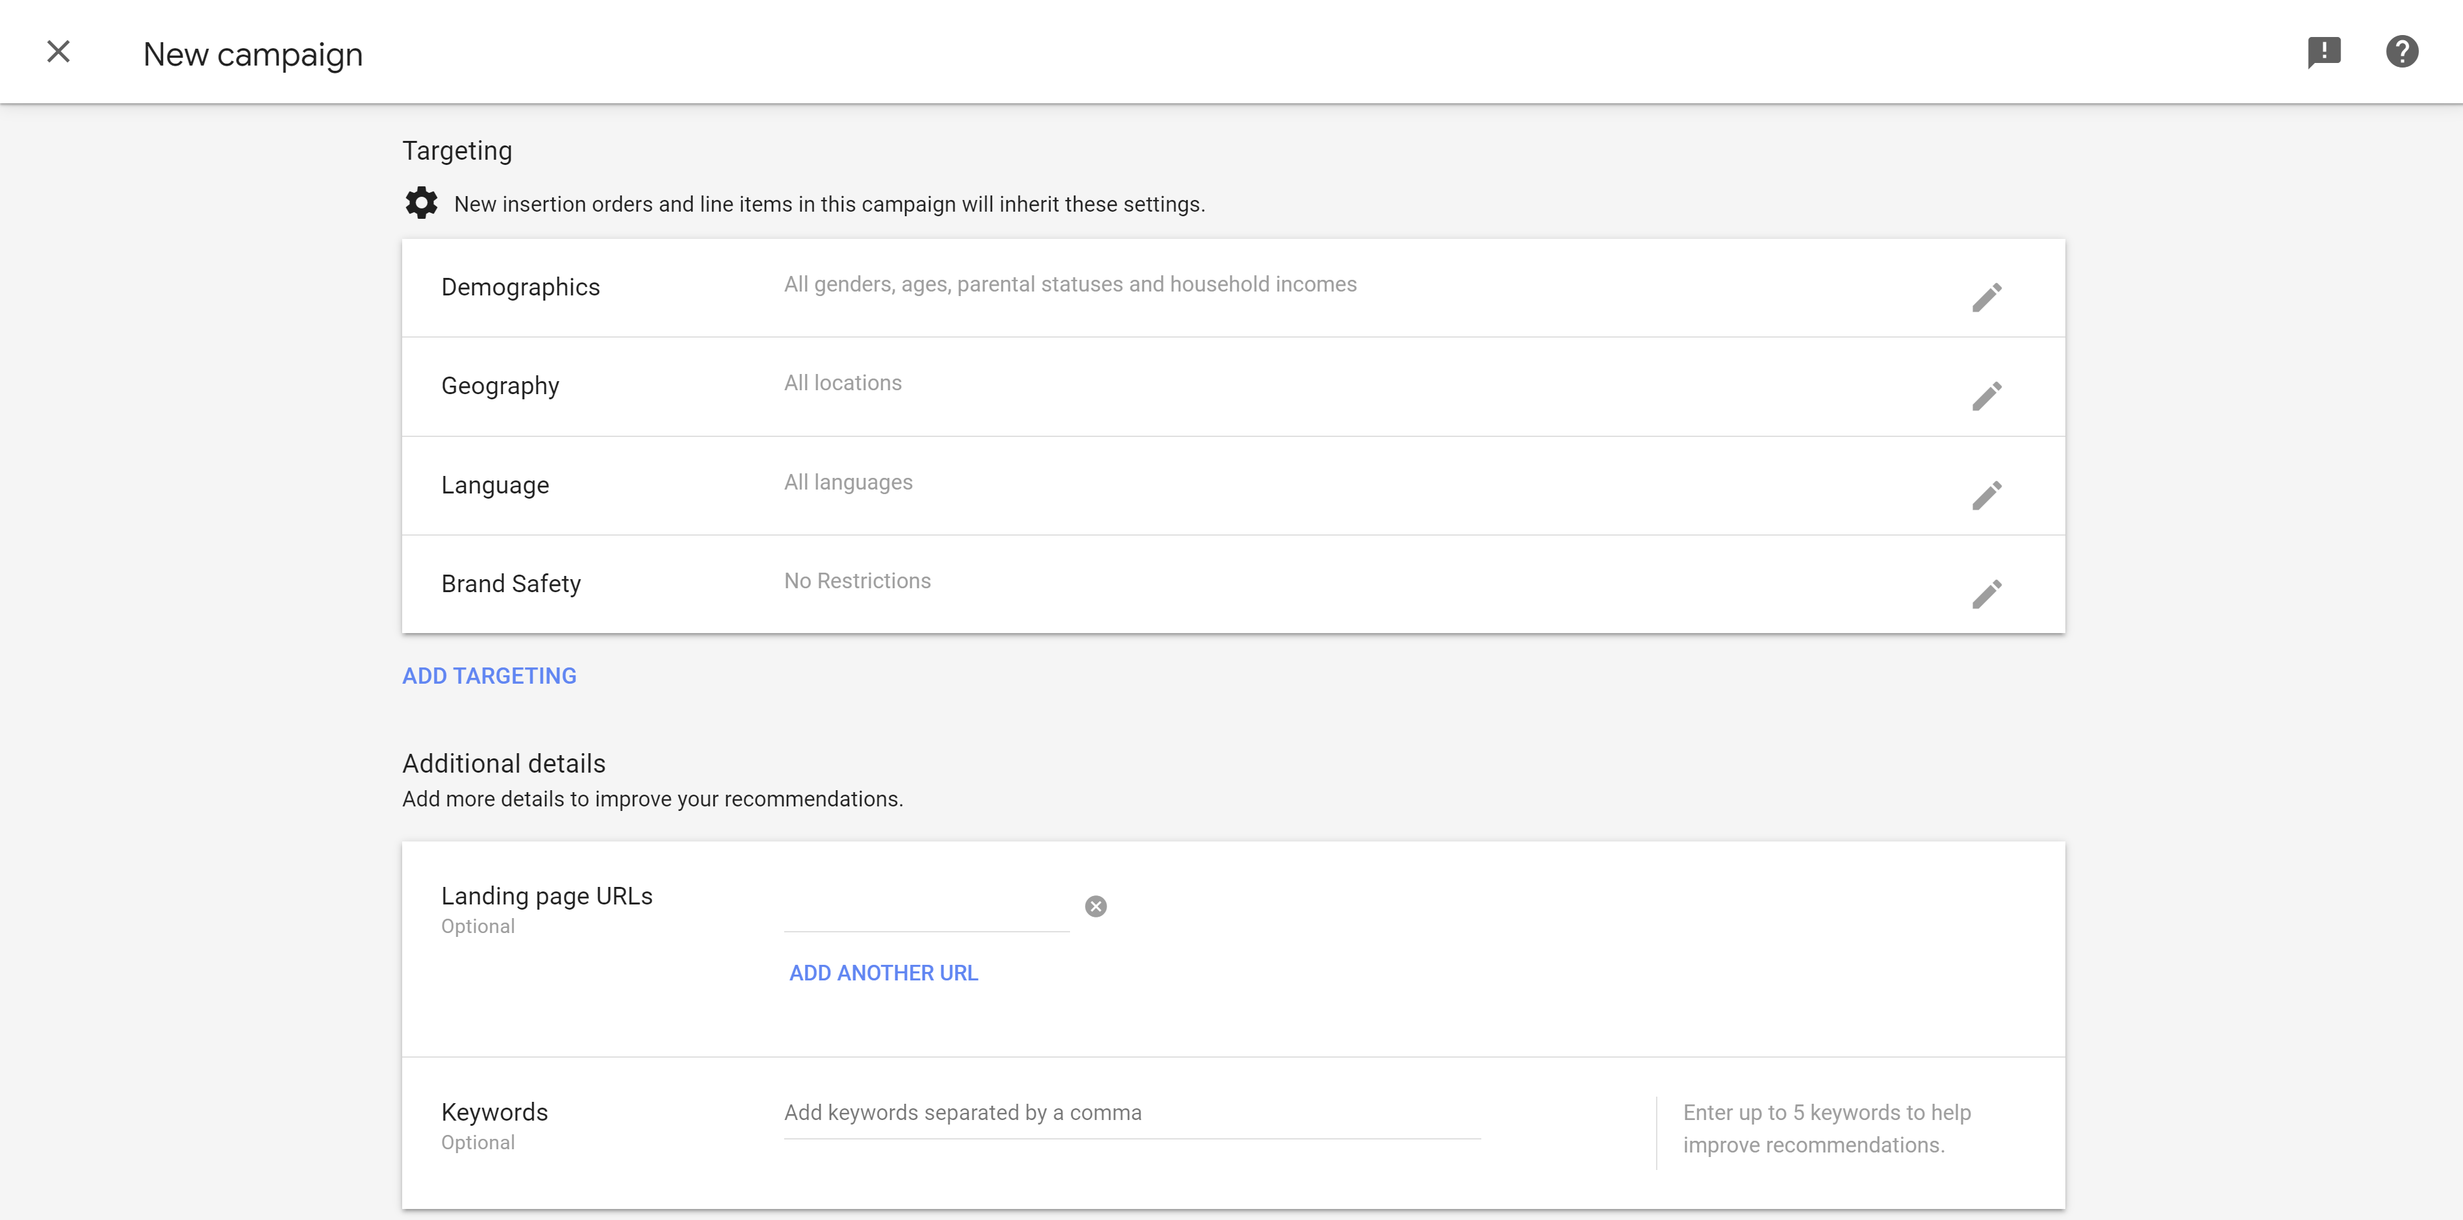Click ADD ANOTHER URL button
The image size is (2463, 1220).
point(884,973)
